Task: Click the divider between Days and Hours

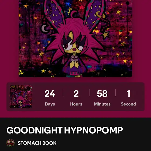Action: click(x=63, y=93)
